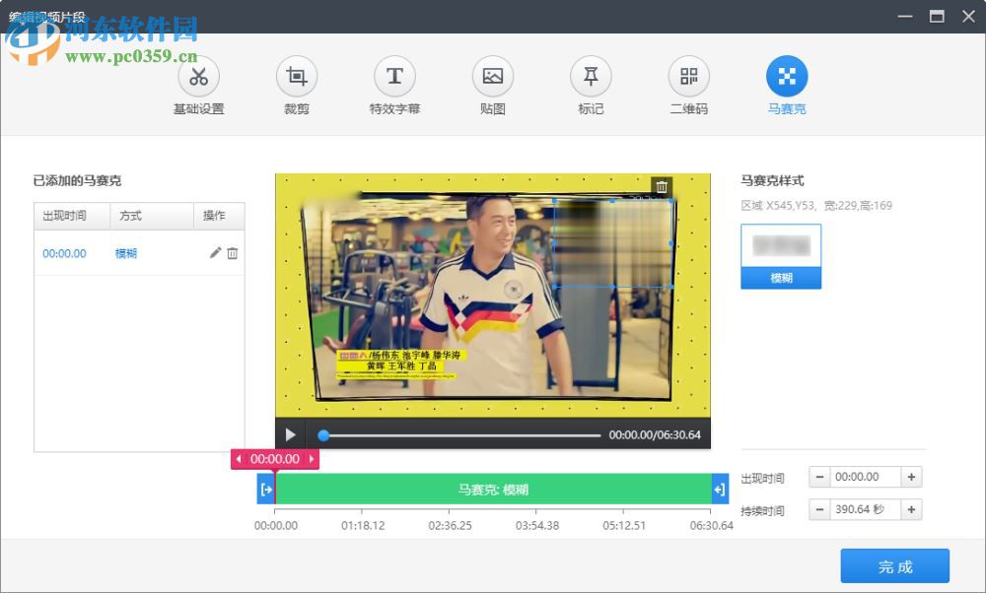Increase 持续时间 with the plus stepper
Image resolution: width=986 pixels, height=593 pixels.
[x=911, y=510]
